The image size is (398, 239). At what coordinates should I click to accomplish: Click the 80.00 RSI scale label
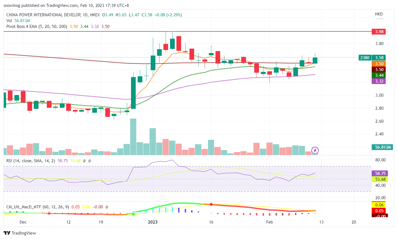[x=380, y=160]
